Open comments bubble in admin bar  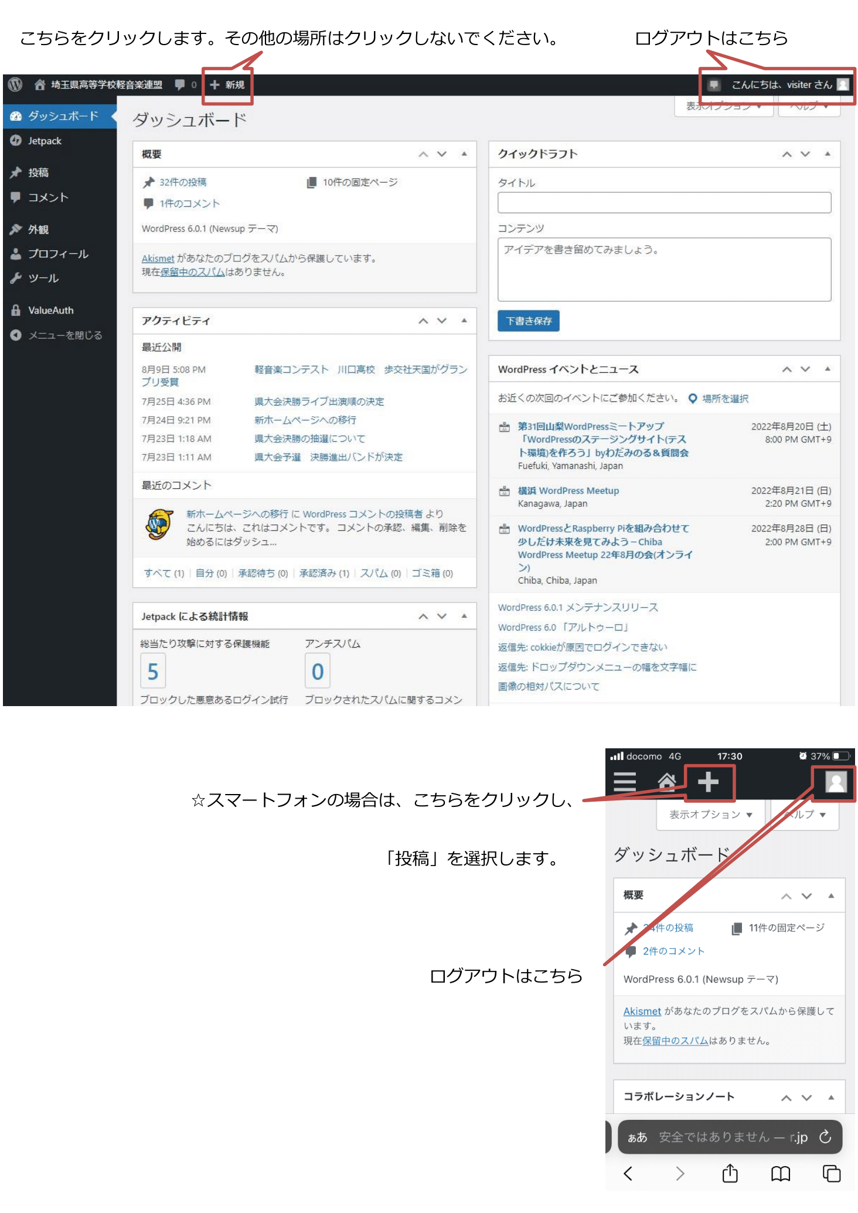tap(185, 85)
